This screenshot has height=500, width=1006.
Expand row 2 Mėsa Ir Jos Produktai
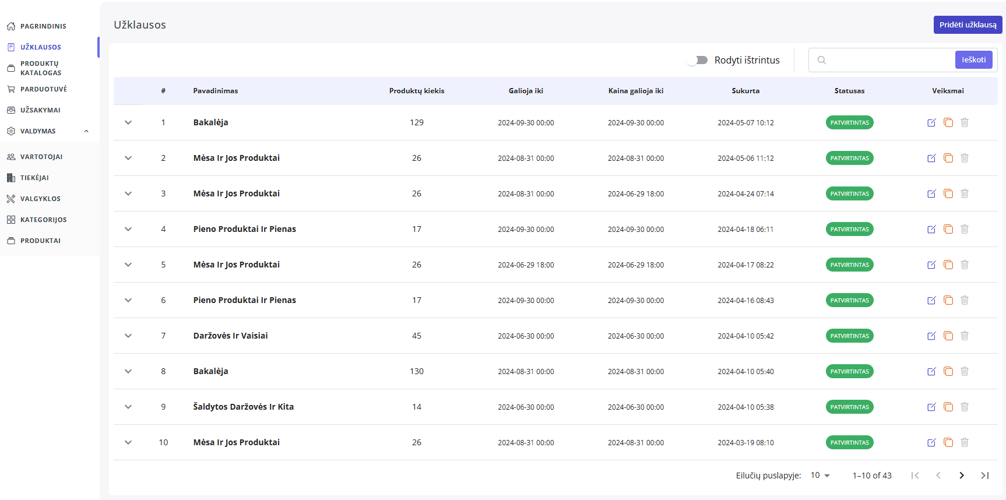pyautogui.click(x=128, y=158)
